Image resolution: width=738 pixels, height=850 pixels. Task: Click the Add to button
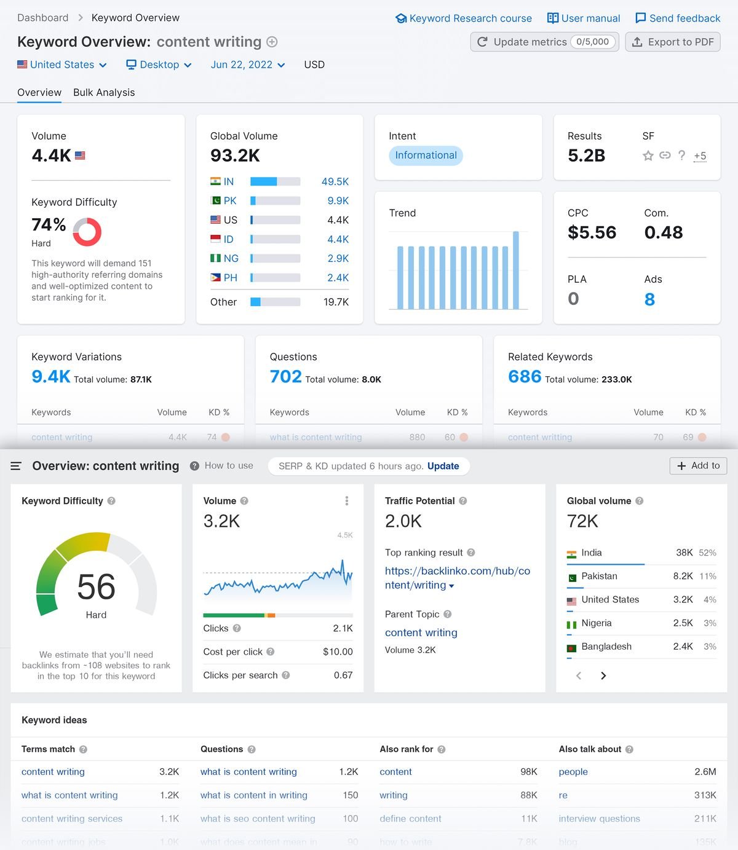pyautogui.click(x=698, y=466)
